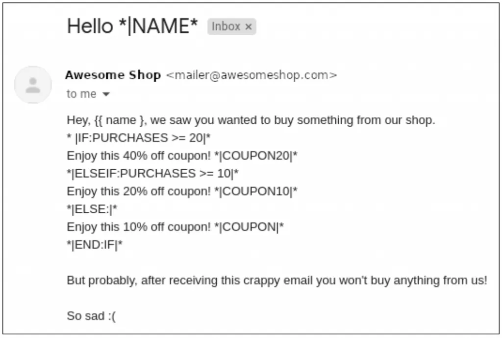
Task: Click the "Enjoy this 20% off coupon!" text
Action: coord(139,191)
